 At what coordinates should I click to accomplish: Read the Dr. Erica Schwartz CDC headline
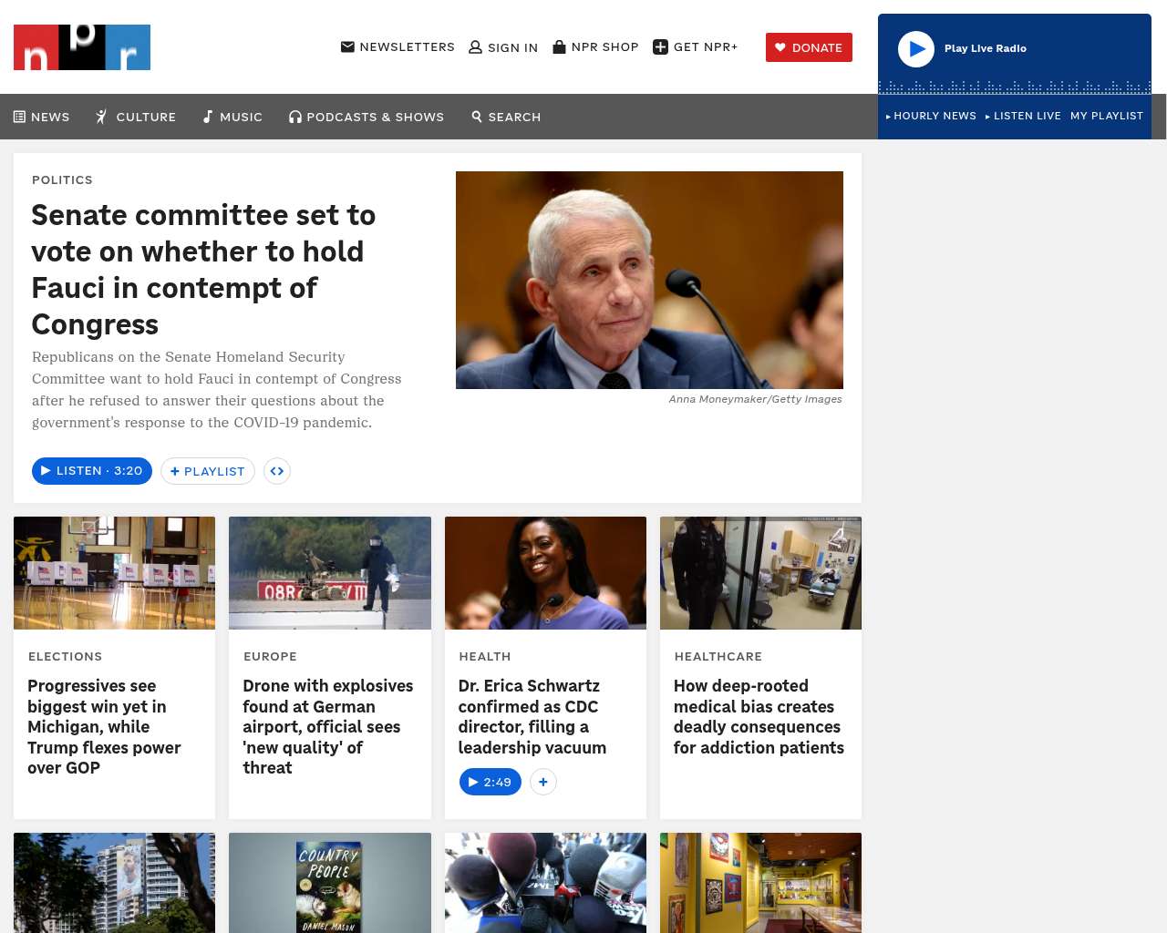pyautogui.click(x=532, y=716)
